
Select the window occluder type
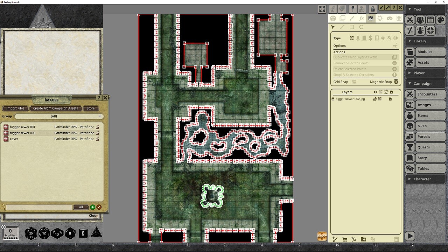pos(377,38)
